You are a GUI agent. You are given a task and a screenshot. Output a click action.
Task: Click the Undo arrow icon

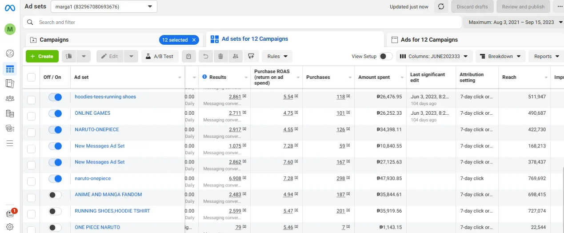tap(205, 56)
